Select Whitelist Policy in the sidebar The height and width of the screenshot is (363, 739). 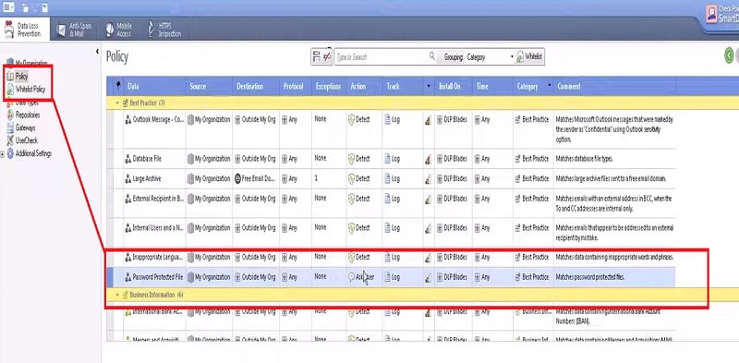click(27, 89)
